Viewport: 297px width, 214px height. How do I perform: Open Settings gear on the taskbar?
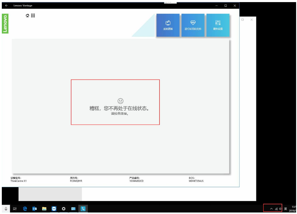coord(64,209)
